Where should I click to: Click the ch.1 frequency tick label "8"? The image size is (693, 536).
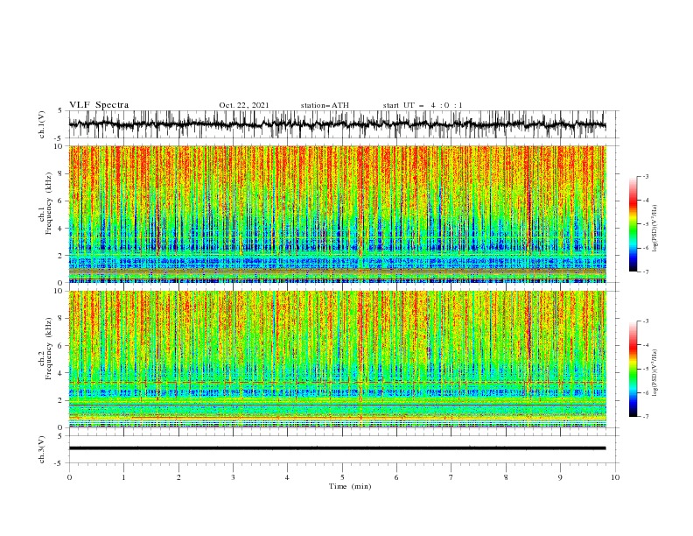[61, 173]
